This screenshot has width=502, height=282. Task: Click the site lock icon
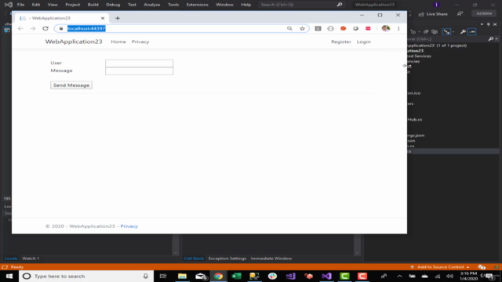pos(61,28)
